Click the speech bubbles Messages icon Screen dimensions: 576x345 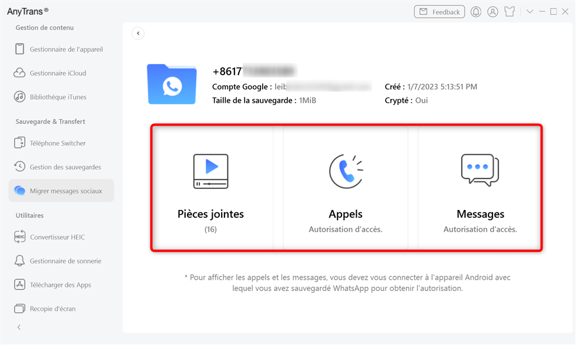click(480, 170)
